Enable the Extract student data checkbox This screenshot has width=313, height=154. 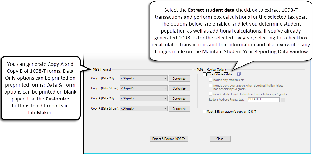[x=204, y=74]
